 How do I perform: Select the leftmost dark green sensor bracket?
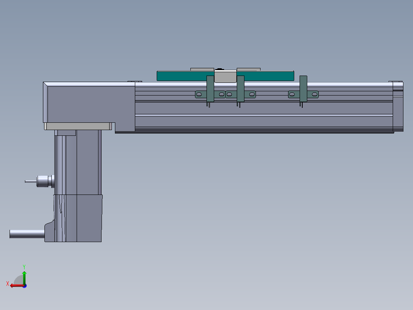(x=210, y=89)
